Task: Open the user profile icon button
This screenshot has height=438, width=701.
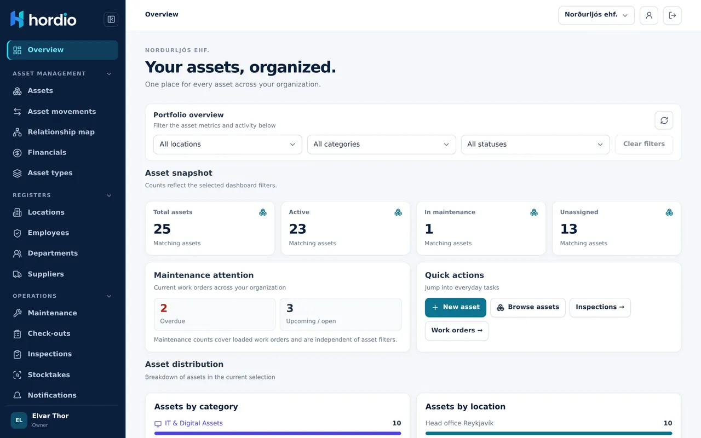Action: click(649, 15)
